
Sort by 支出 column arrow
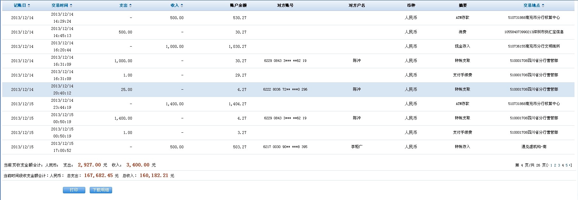[130, 5]
